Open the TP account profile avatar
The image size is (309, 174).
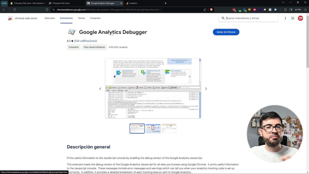[300, 18]
